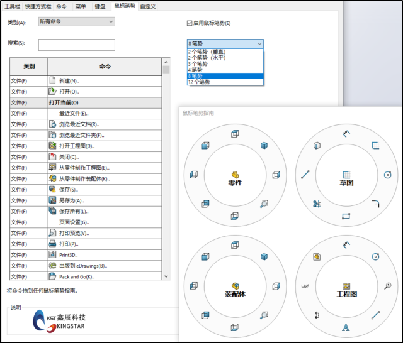Select 3 个笔势 option
This screenshot has height=343, width=403.
point(225,64)
